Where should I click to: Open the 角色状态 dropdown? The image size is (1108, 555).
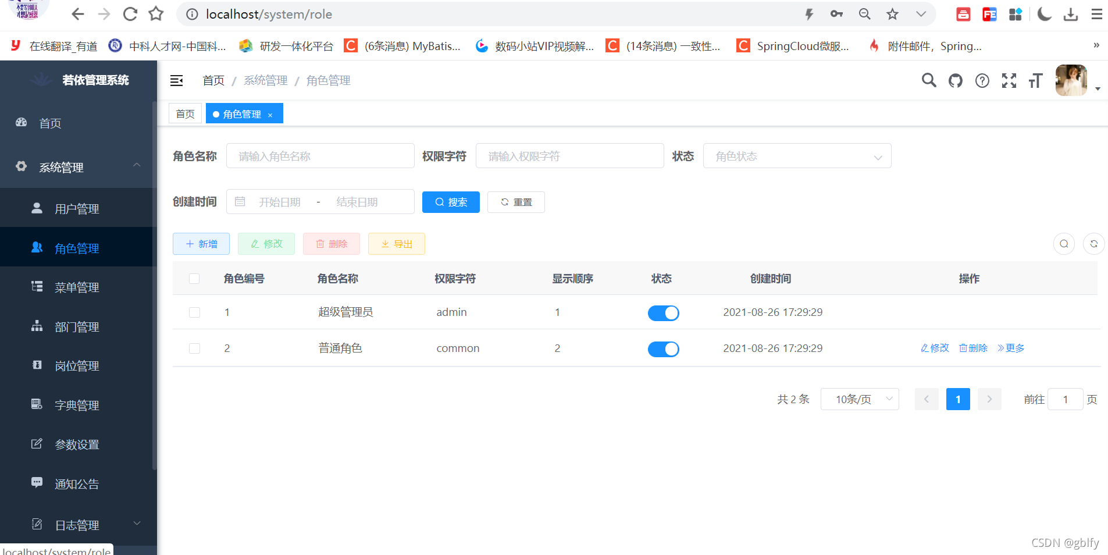pos(797,155)
